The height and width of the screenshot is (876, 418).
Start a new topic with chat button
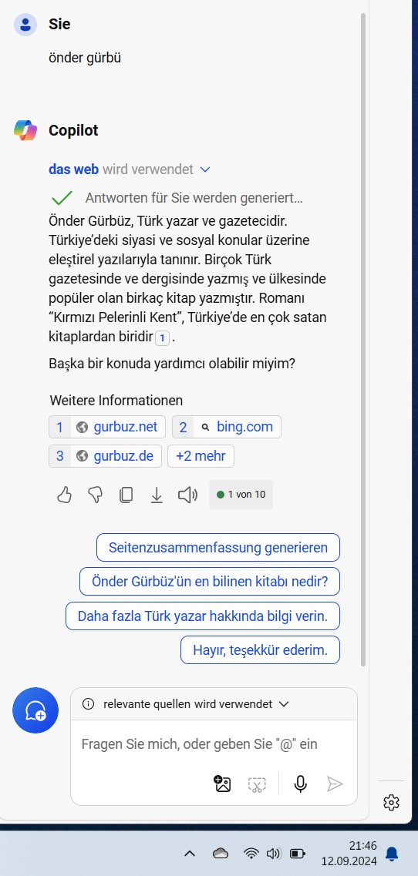(x=35, y=710)
